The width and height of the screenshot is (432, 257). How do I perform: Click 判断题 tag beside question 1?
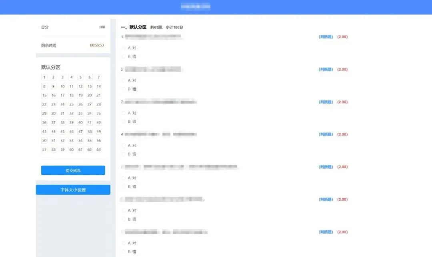326,37
